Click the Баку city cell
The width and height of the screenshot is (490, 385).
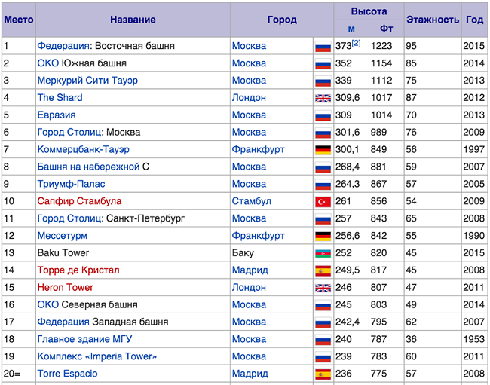272,253
